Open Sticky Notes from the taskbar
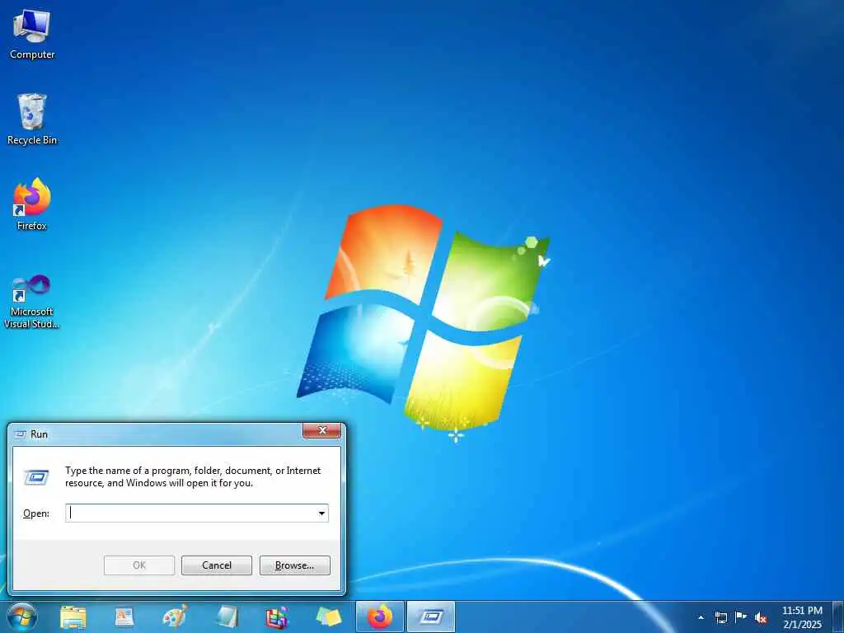The image size is (844, 633). 328,617
